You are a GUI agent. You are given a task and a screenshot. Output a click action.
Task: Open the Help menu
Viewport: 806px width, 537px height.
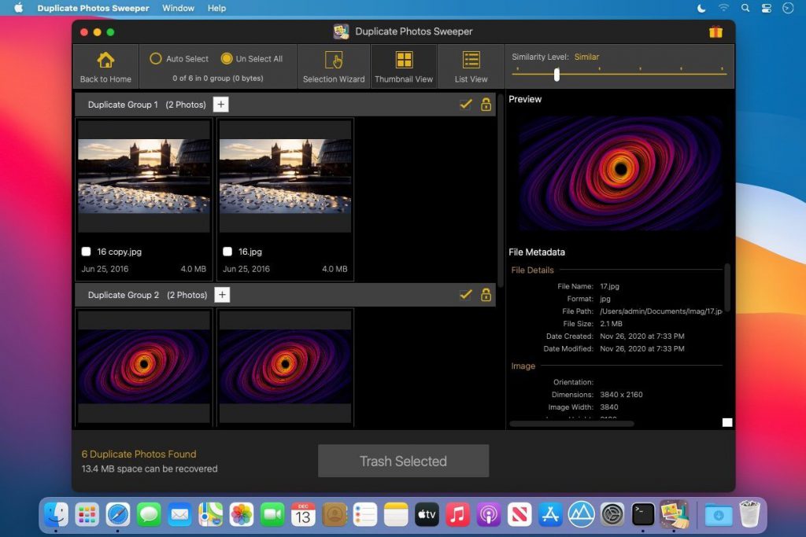coord(216,8)
